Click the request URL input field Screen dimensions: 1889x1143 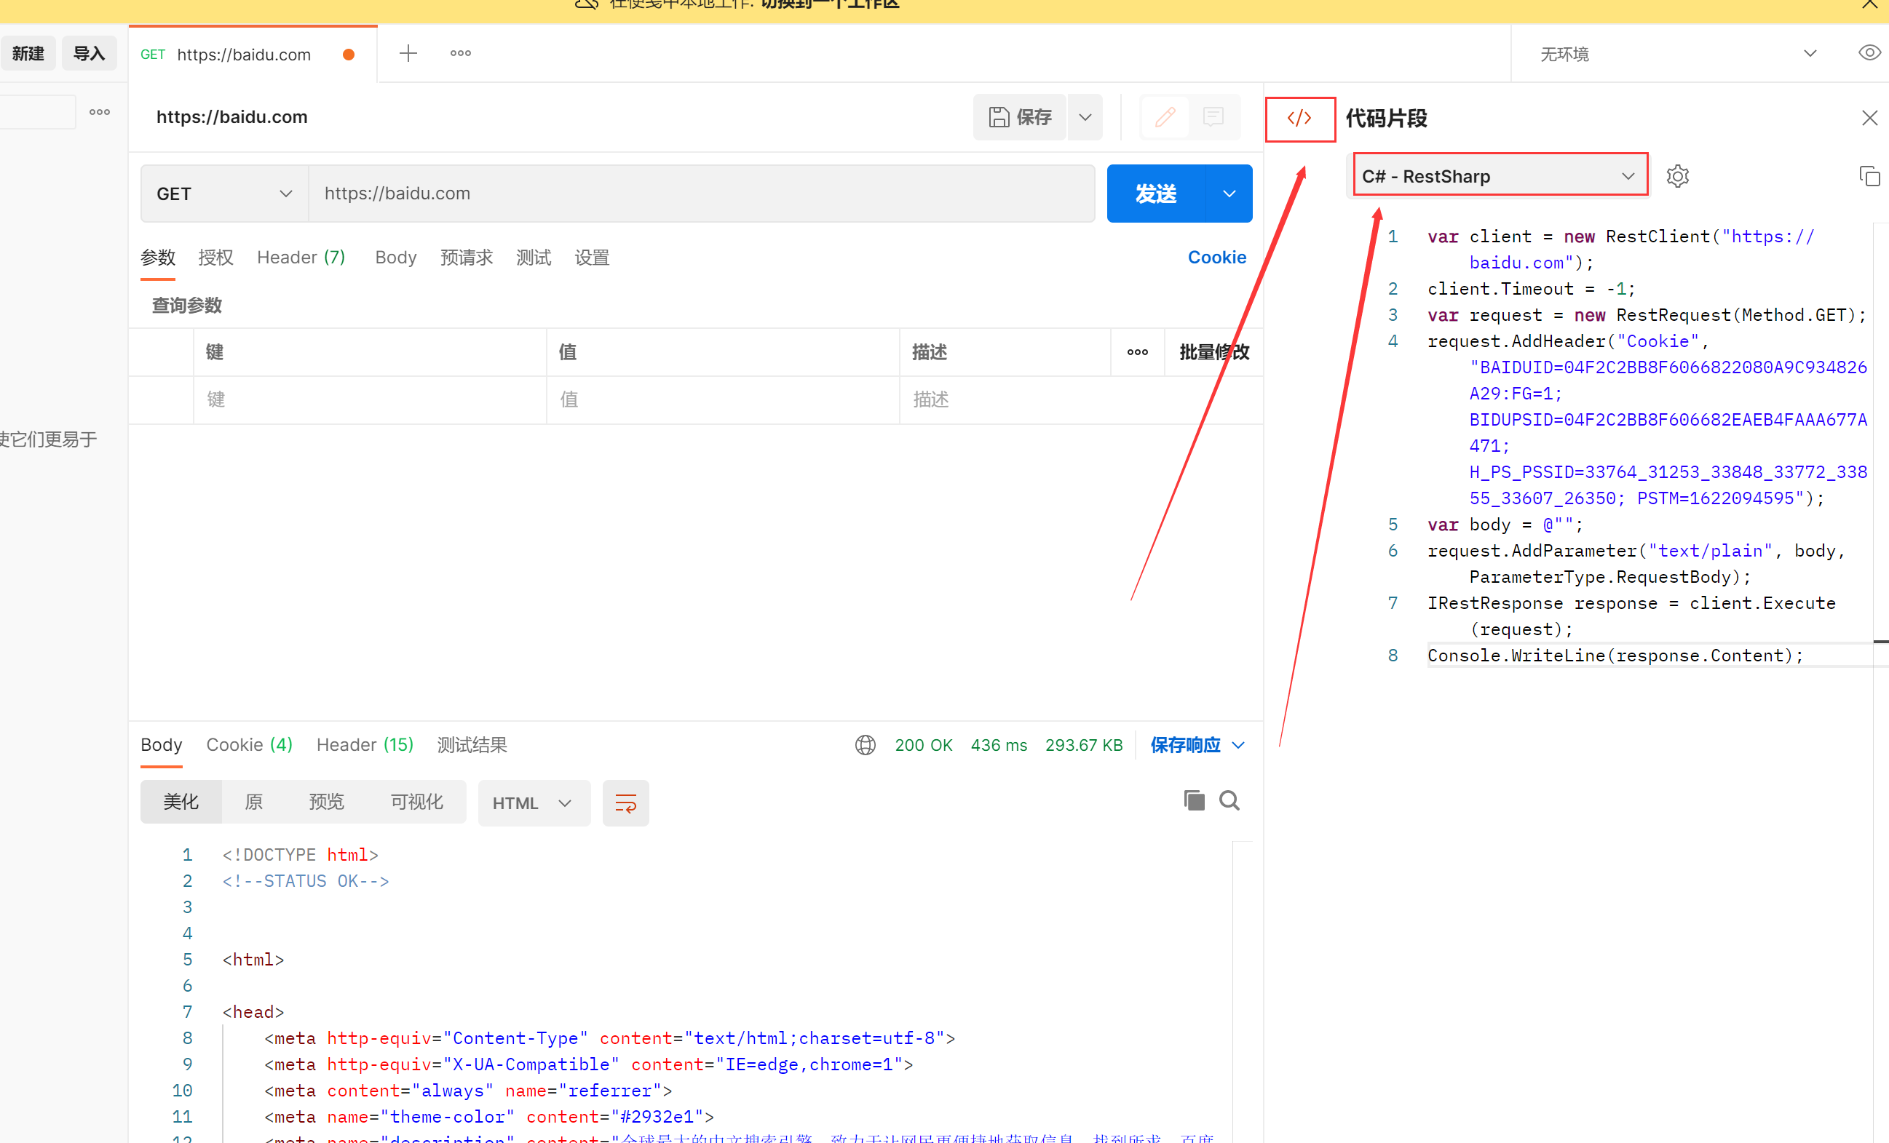pyautogui.click(x=702, y=193)
